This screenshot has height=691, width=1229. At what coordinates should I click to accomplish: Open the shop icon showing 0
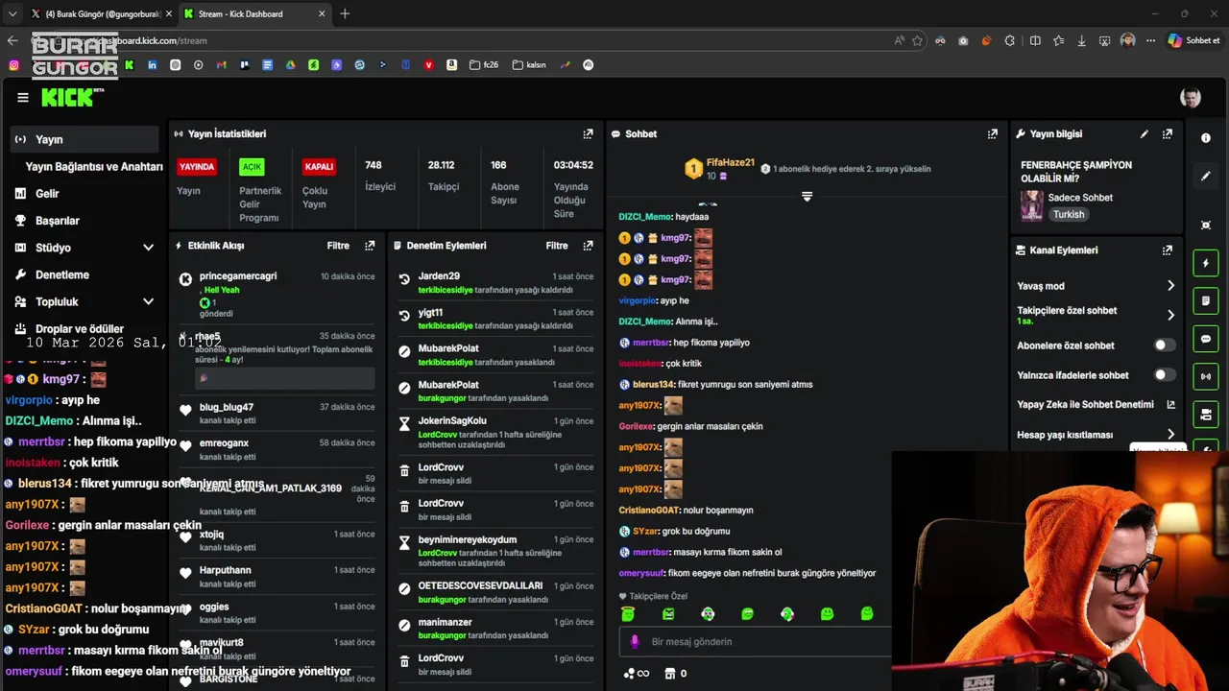pos(676,674)
